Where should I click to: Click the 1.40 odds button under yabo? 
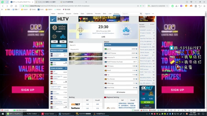(54, 42)
